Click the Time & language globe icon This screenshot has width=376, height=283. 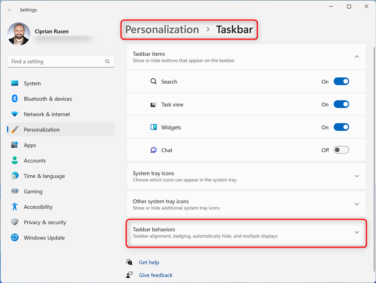point(15,175)
